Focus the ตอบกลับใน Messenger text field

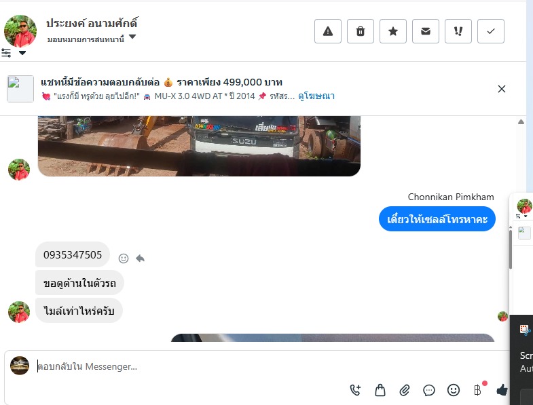pyautogui.click(x=190, y=366)
